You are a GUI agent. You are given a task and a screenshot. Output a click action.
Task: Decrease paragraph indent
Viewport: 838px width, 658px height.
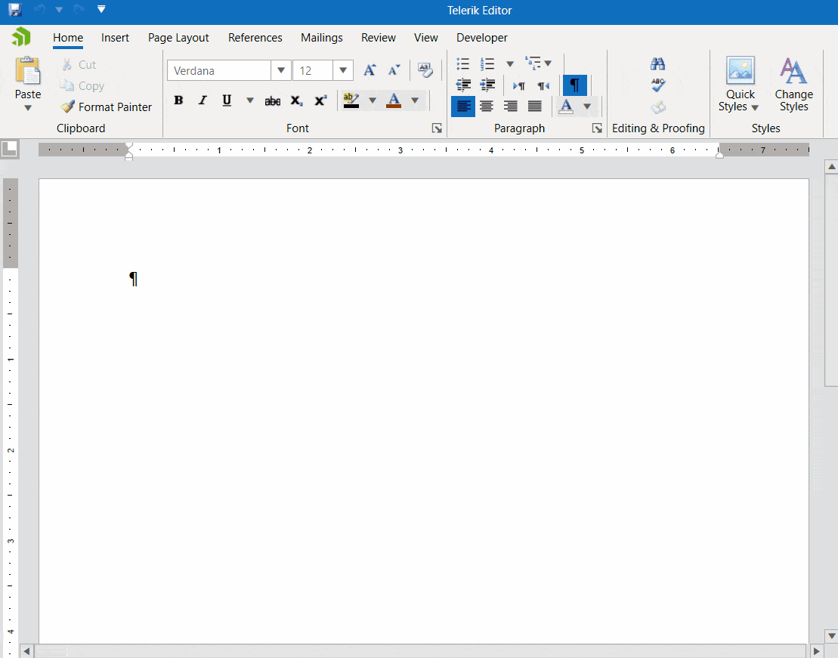coord(463,85)
